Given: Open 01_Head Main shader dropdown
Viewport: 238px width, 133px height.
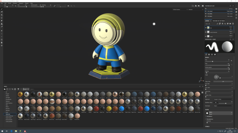Looking at the screenshot, I should pos(230,11).
